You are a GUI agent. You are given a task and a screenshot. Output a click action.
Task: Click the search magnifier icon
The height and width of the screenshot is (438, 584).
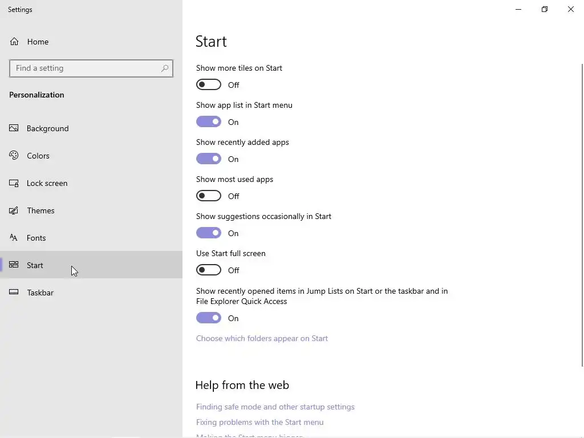165,68
